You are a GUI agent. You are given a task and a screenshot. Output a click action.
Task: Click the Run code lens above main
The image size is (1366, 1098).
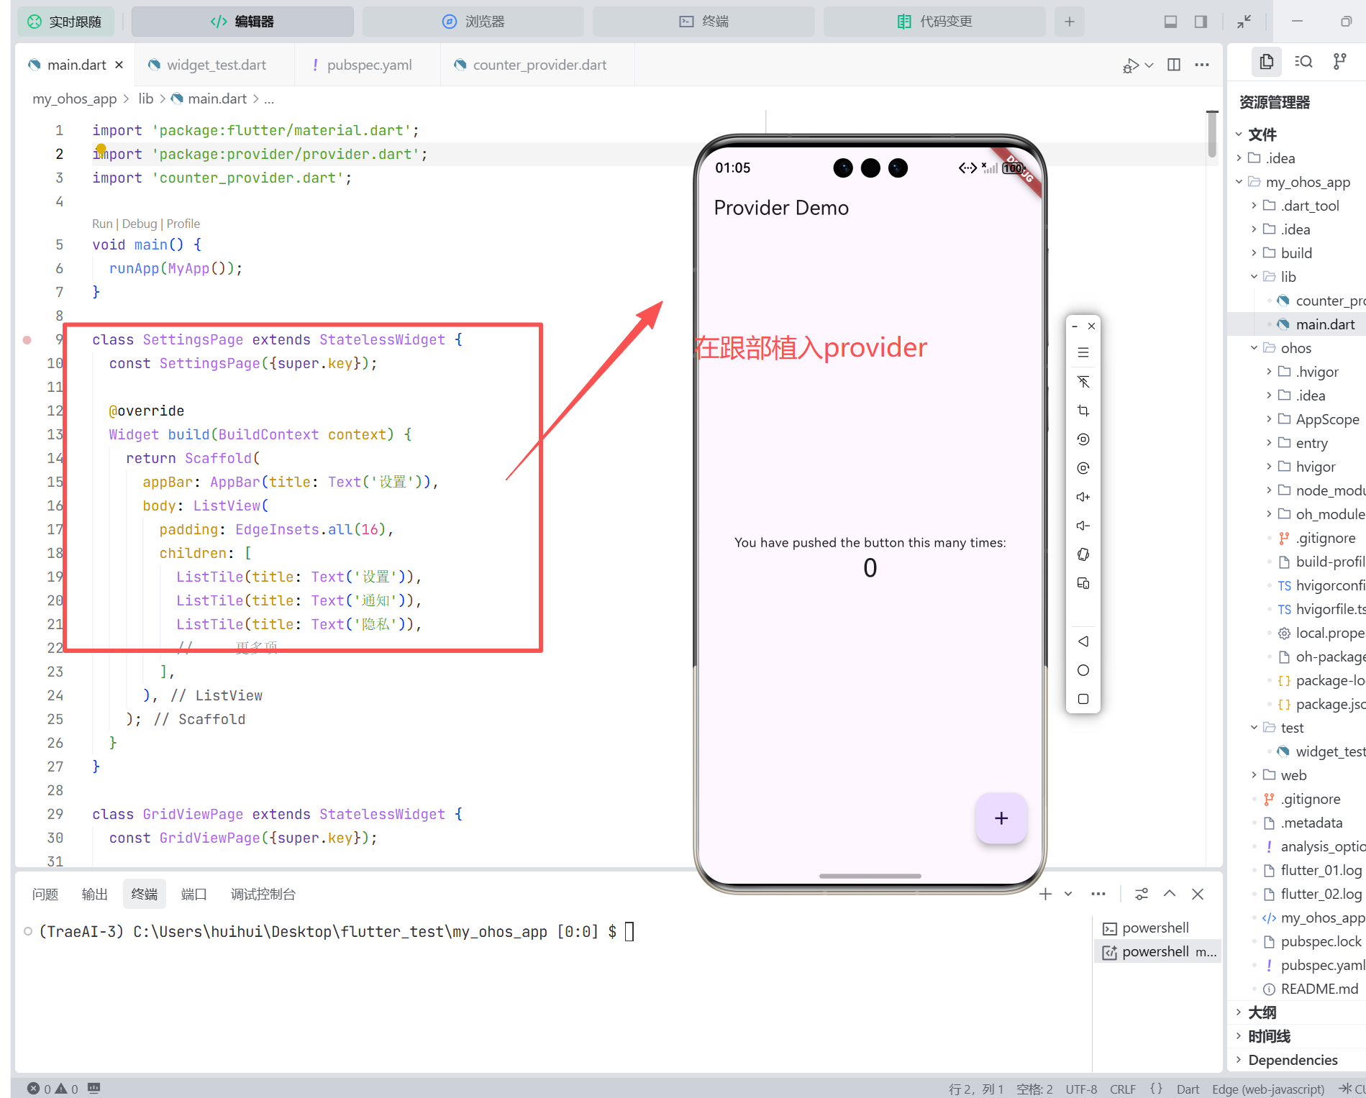102,224
